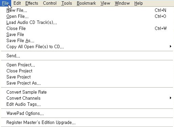
Task: Expand the Convert Channels submenu arrow
Action: point(171,98)
